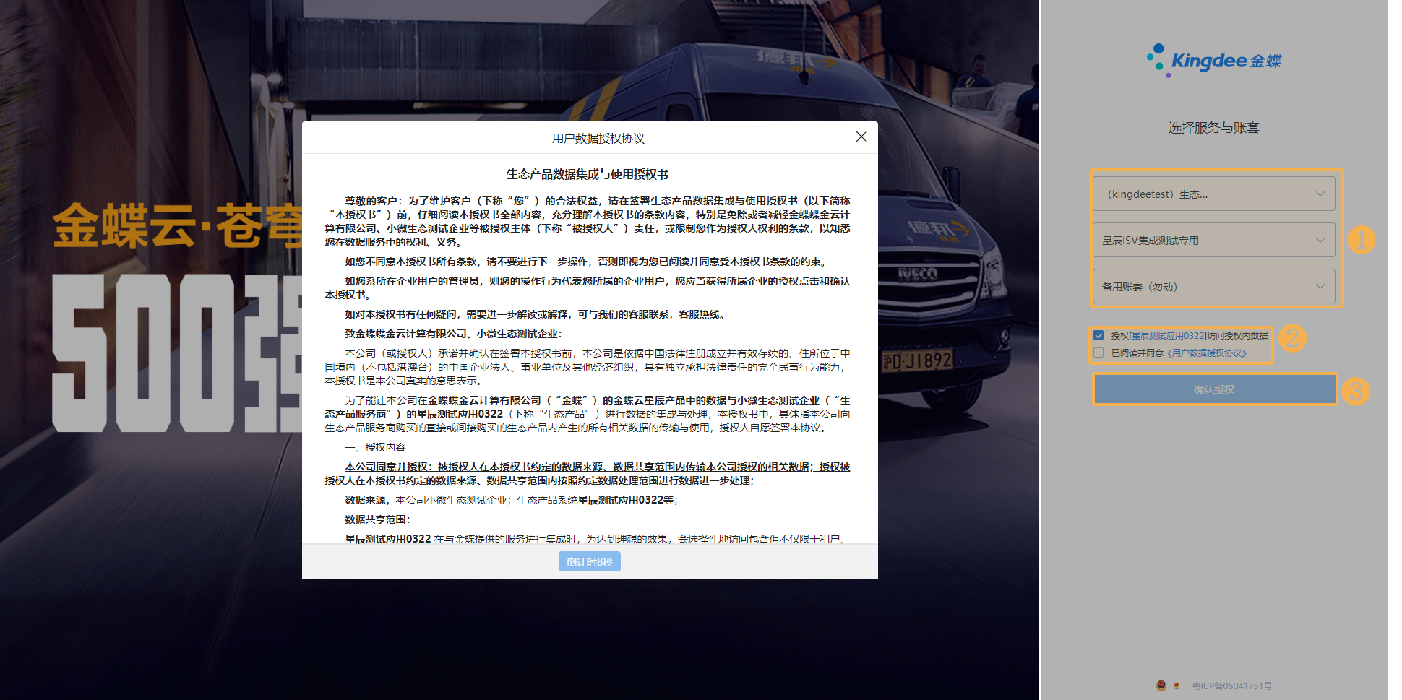Click the line starting 数据来源，本公司小微生态测试企业
Screen dimensions: 1402x700
click(x=512, y=500)
